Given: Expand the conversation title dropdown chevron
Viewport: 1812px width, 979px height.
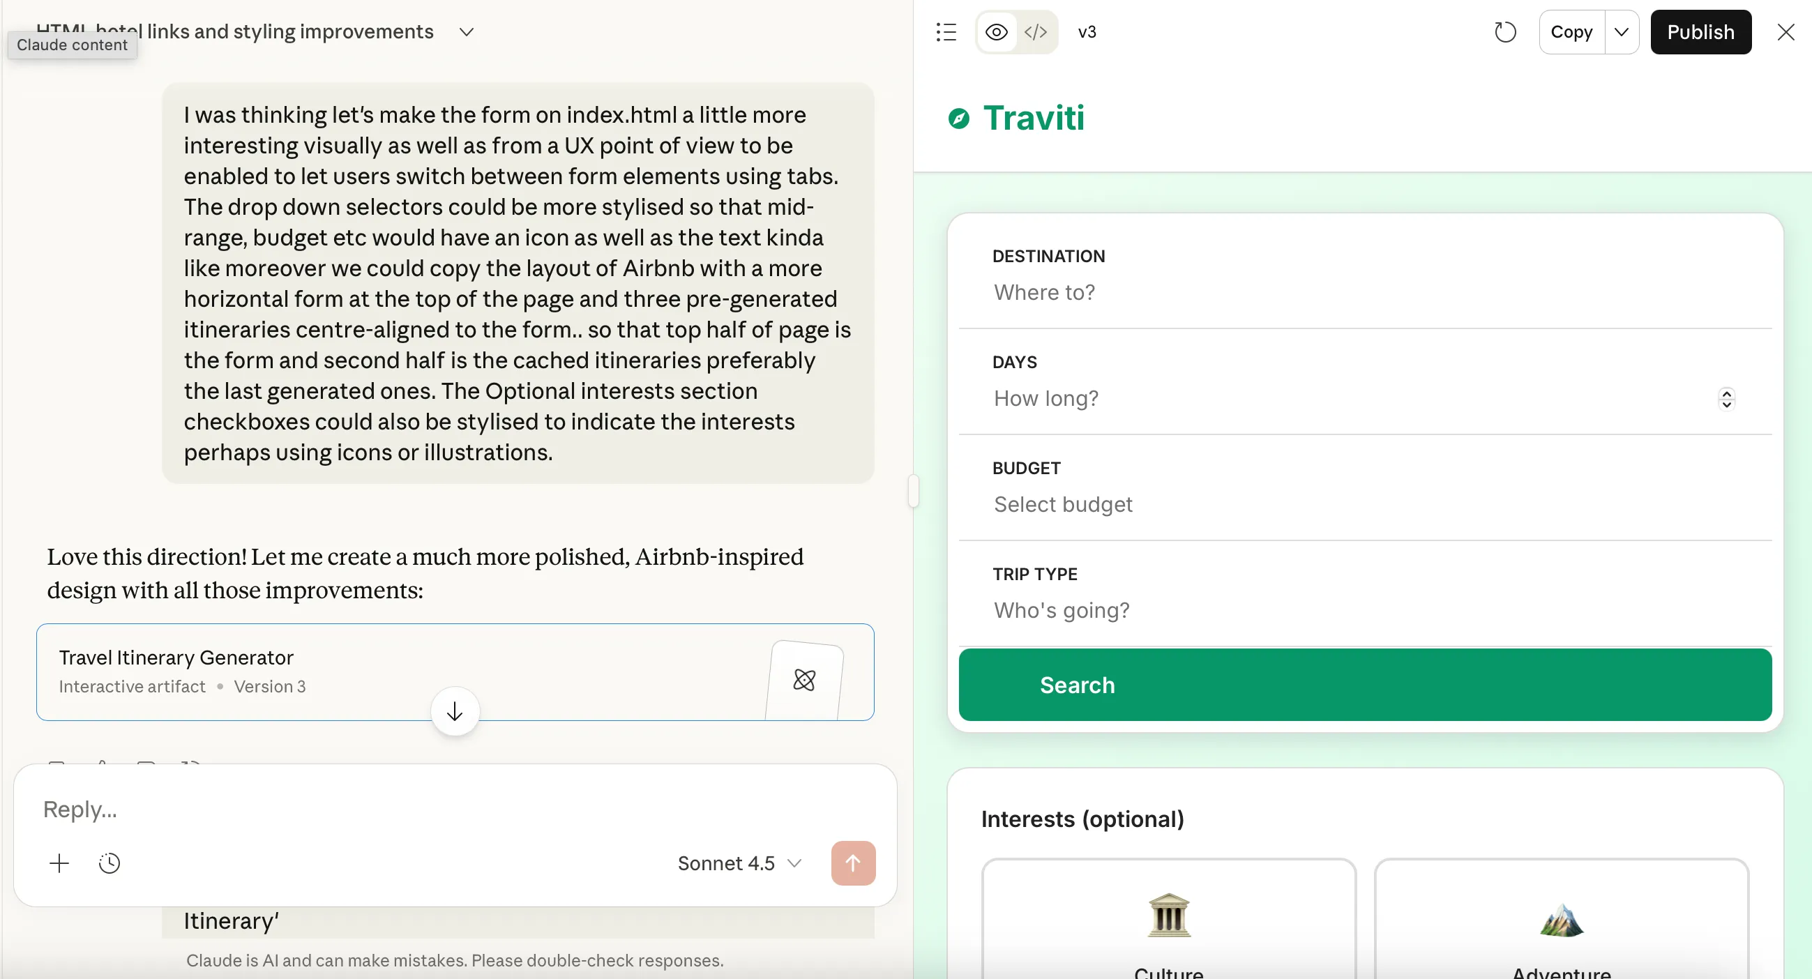Looking at the screenshot, I should (x=467, y=32).
